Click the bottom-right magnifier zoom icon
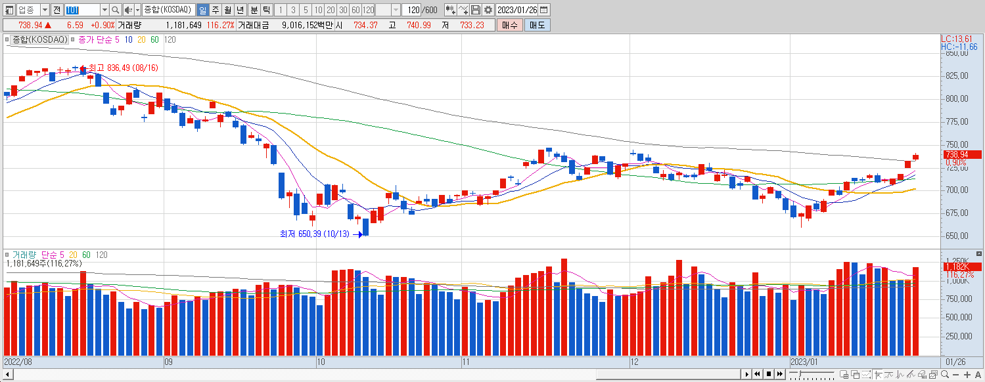The image size is (985, 382). (944, 374)
